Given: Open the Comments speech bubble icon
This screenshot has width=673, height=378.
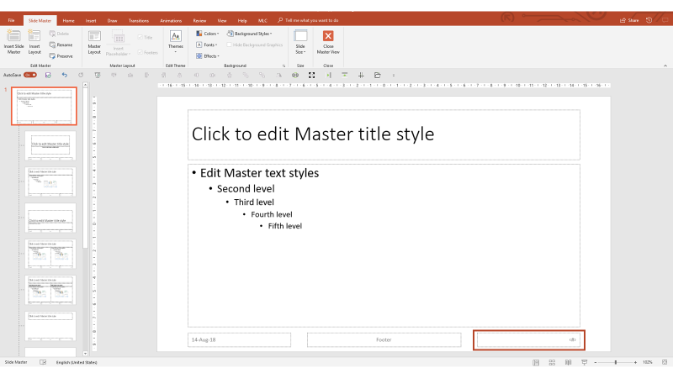Looking at the screenshot, I should (x=665, y=20).
